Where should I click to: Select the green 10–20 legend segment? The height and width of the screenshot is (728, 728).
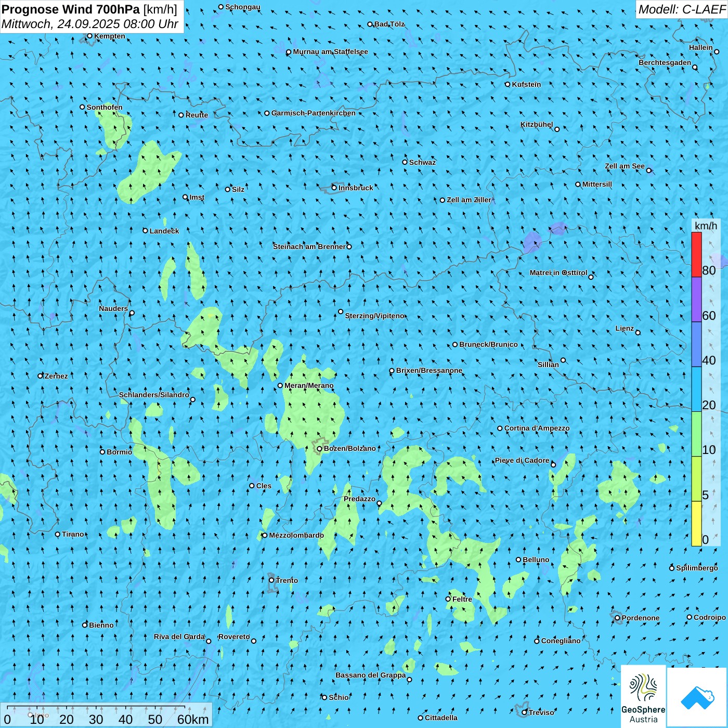tap(696, 434)
